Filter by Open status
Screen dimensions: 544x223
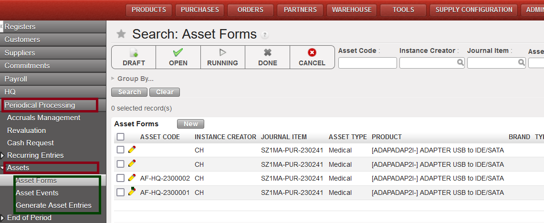point(178,57)
